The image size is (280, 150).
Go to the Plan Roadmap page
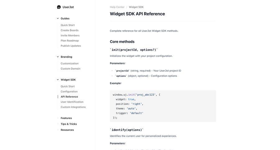70,41
